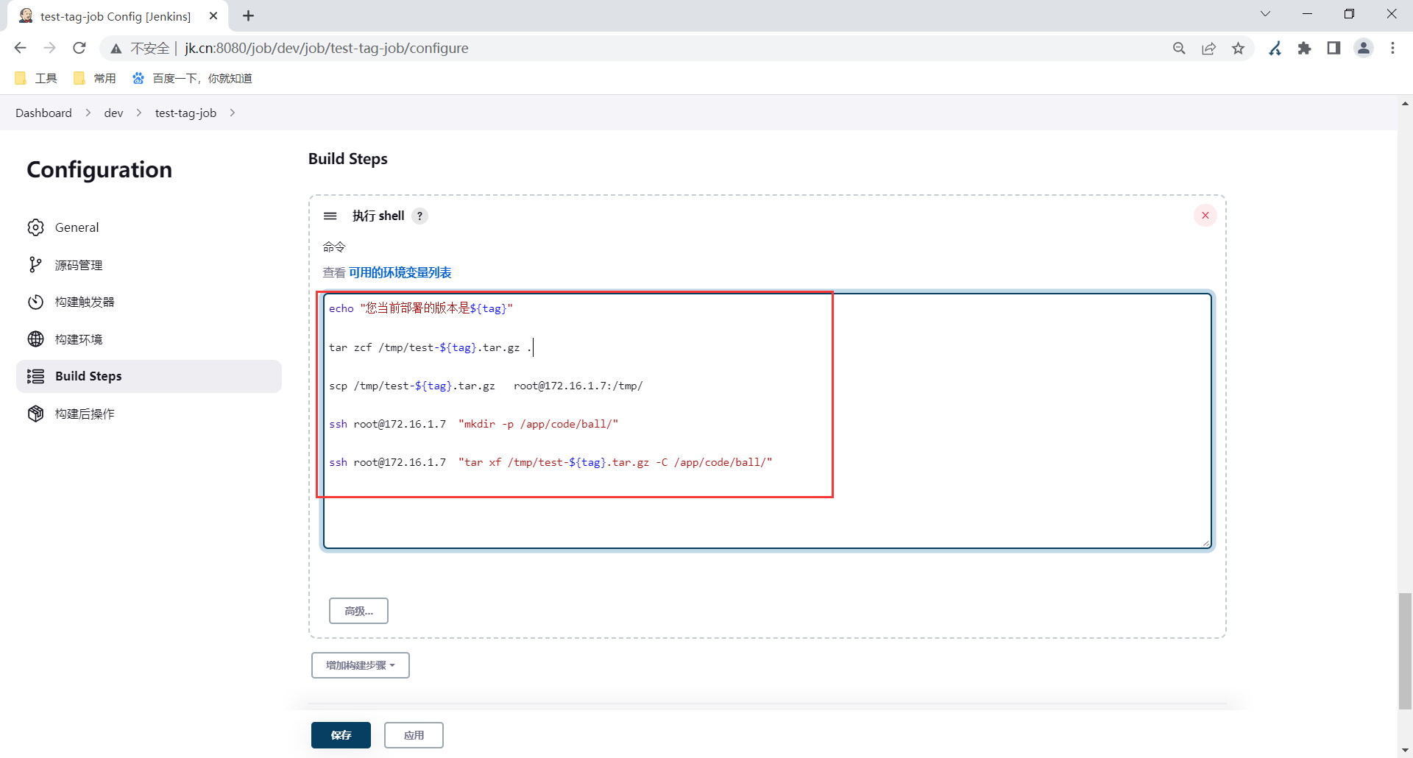The image size is (1413, 758).
Task: Click the scrollbar up arrow
Action: click(x=1405, y=104)
